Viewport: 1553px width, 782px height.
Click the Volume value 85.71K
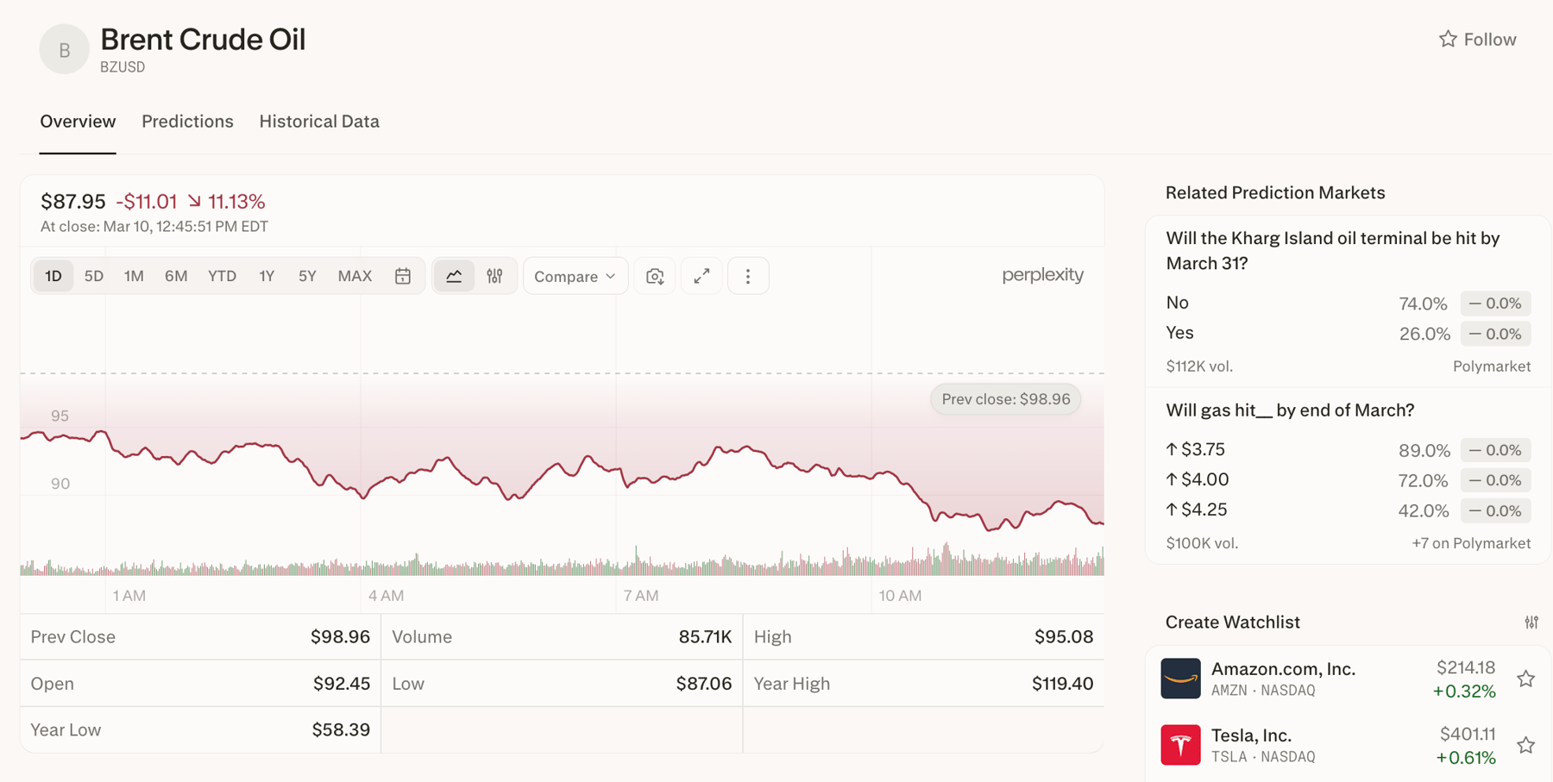click(x=705, y=637)
